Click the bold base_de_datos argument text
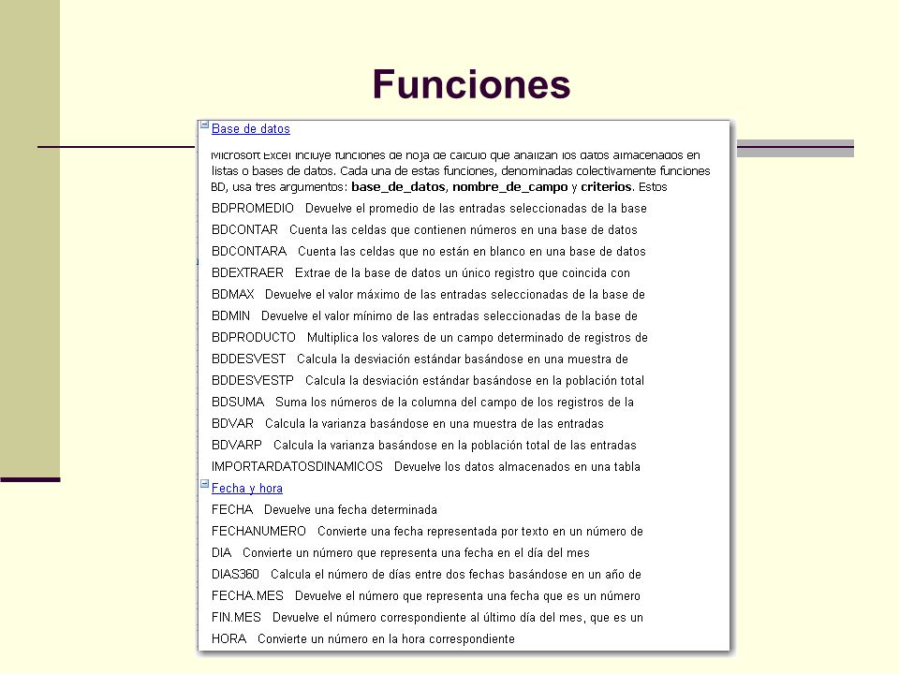This screenshot has width=899, height=674. (x=399, y=187)
